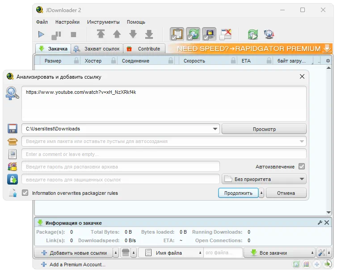Click the floppy disk save location icon

point(12,129)
